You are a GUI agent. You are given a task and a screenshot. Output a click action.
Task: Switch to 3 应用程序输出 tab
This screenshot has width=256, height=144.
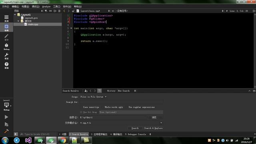pos(99,134)
